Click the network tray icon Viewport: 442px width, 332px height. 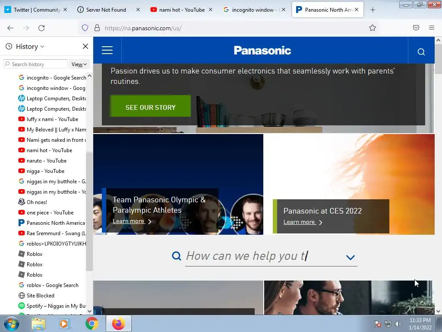[388, 324]
